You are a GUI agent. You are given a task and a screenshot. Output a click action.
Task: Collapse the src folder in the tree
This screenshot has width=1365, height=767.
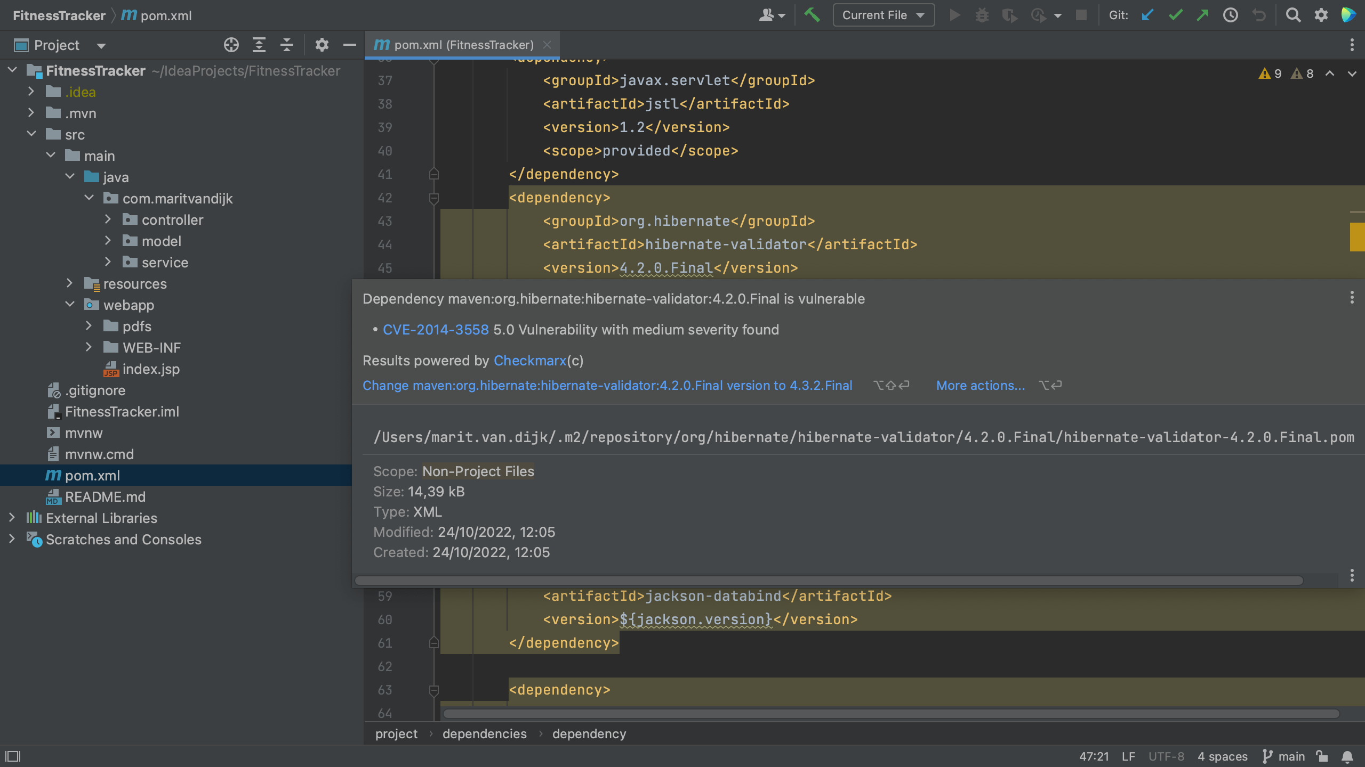pos(31,134)
